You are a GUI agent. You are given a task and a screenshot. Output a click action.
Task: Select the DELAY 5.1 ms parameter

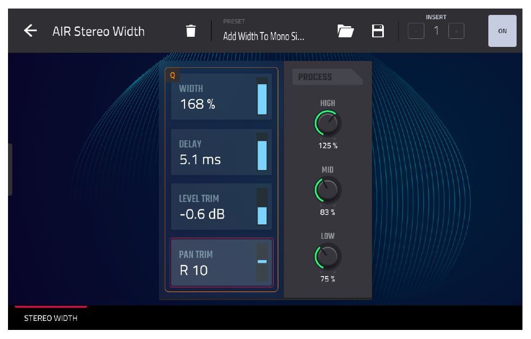pos(221,152)
